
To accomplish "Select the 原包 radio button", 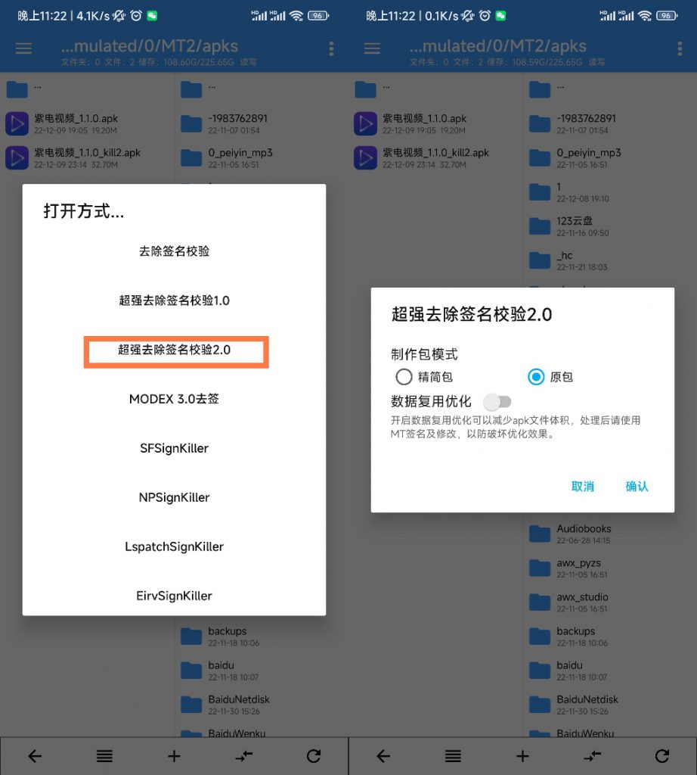I will (536, 376).
